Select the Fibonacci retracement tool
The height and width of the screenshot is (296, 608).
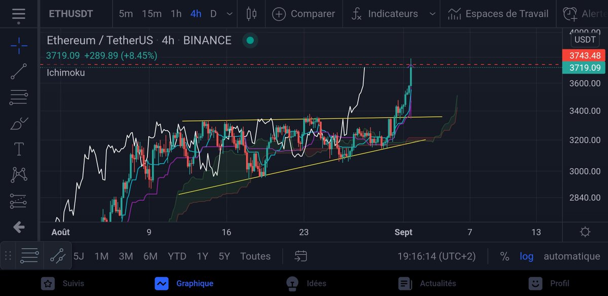click(x=19, y=97)
